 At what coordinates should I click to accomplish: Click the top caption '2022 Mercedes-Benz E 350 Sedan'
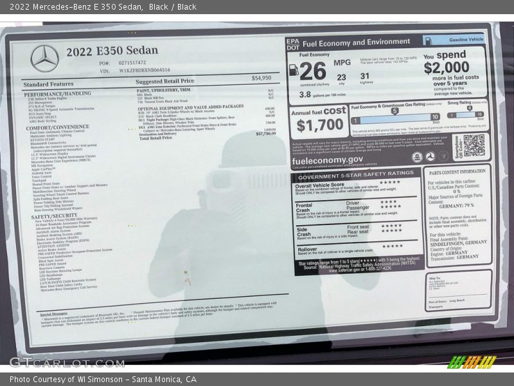point(76,7)
